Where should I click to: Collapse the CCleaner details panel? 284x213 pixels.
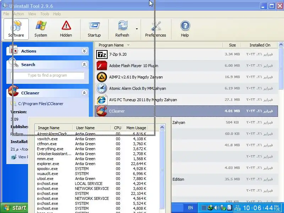pos(84,93)
